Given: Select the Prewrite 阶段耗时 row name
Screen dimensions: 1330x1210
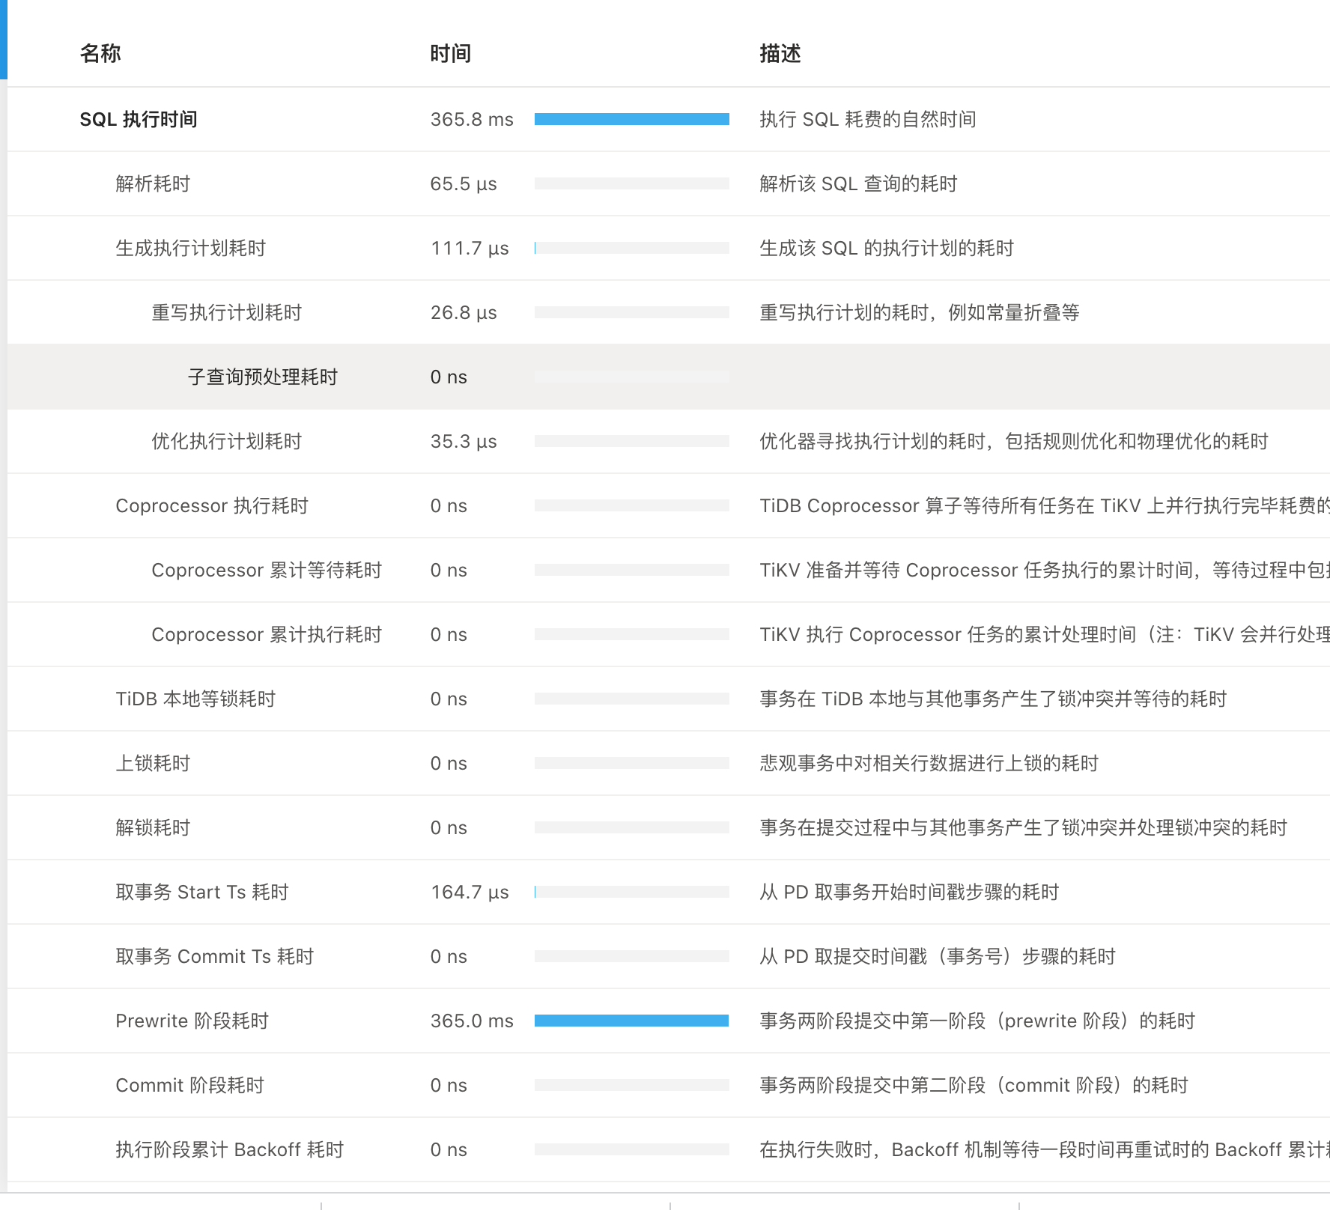Looking at the screenshot, I should [192, 1021].
